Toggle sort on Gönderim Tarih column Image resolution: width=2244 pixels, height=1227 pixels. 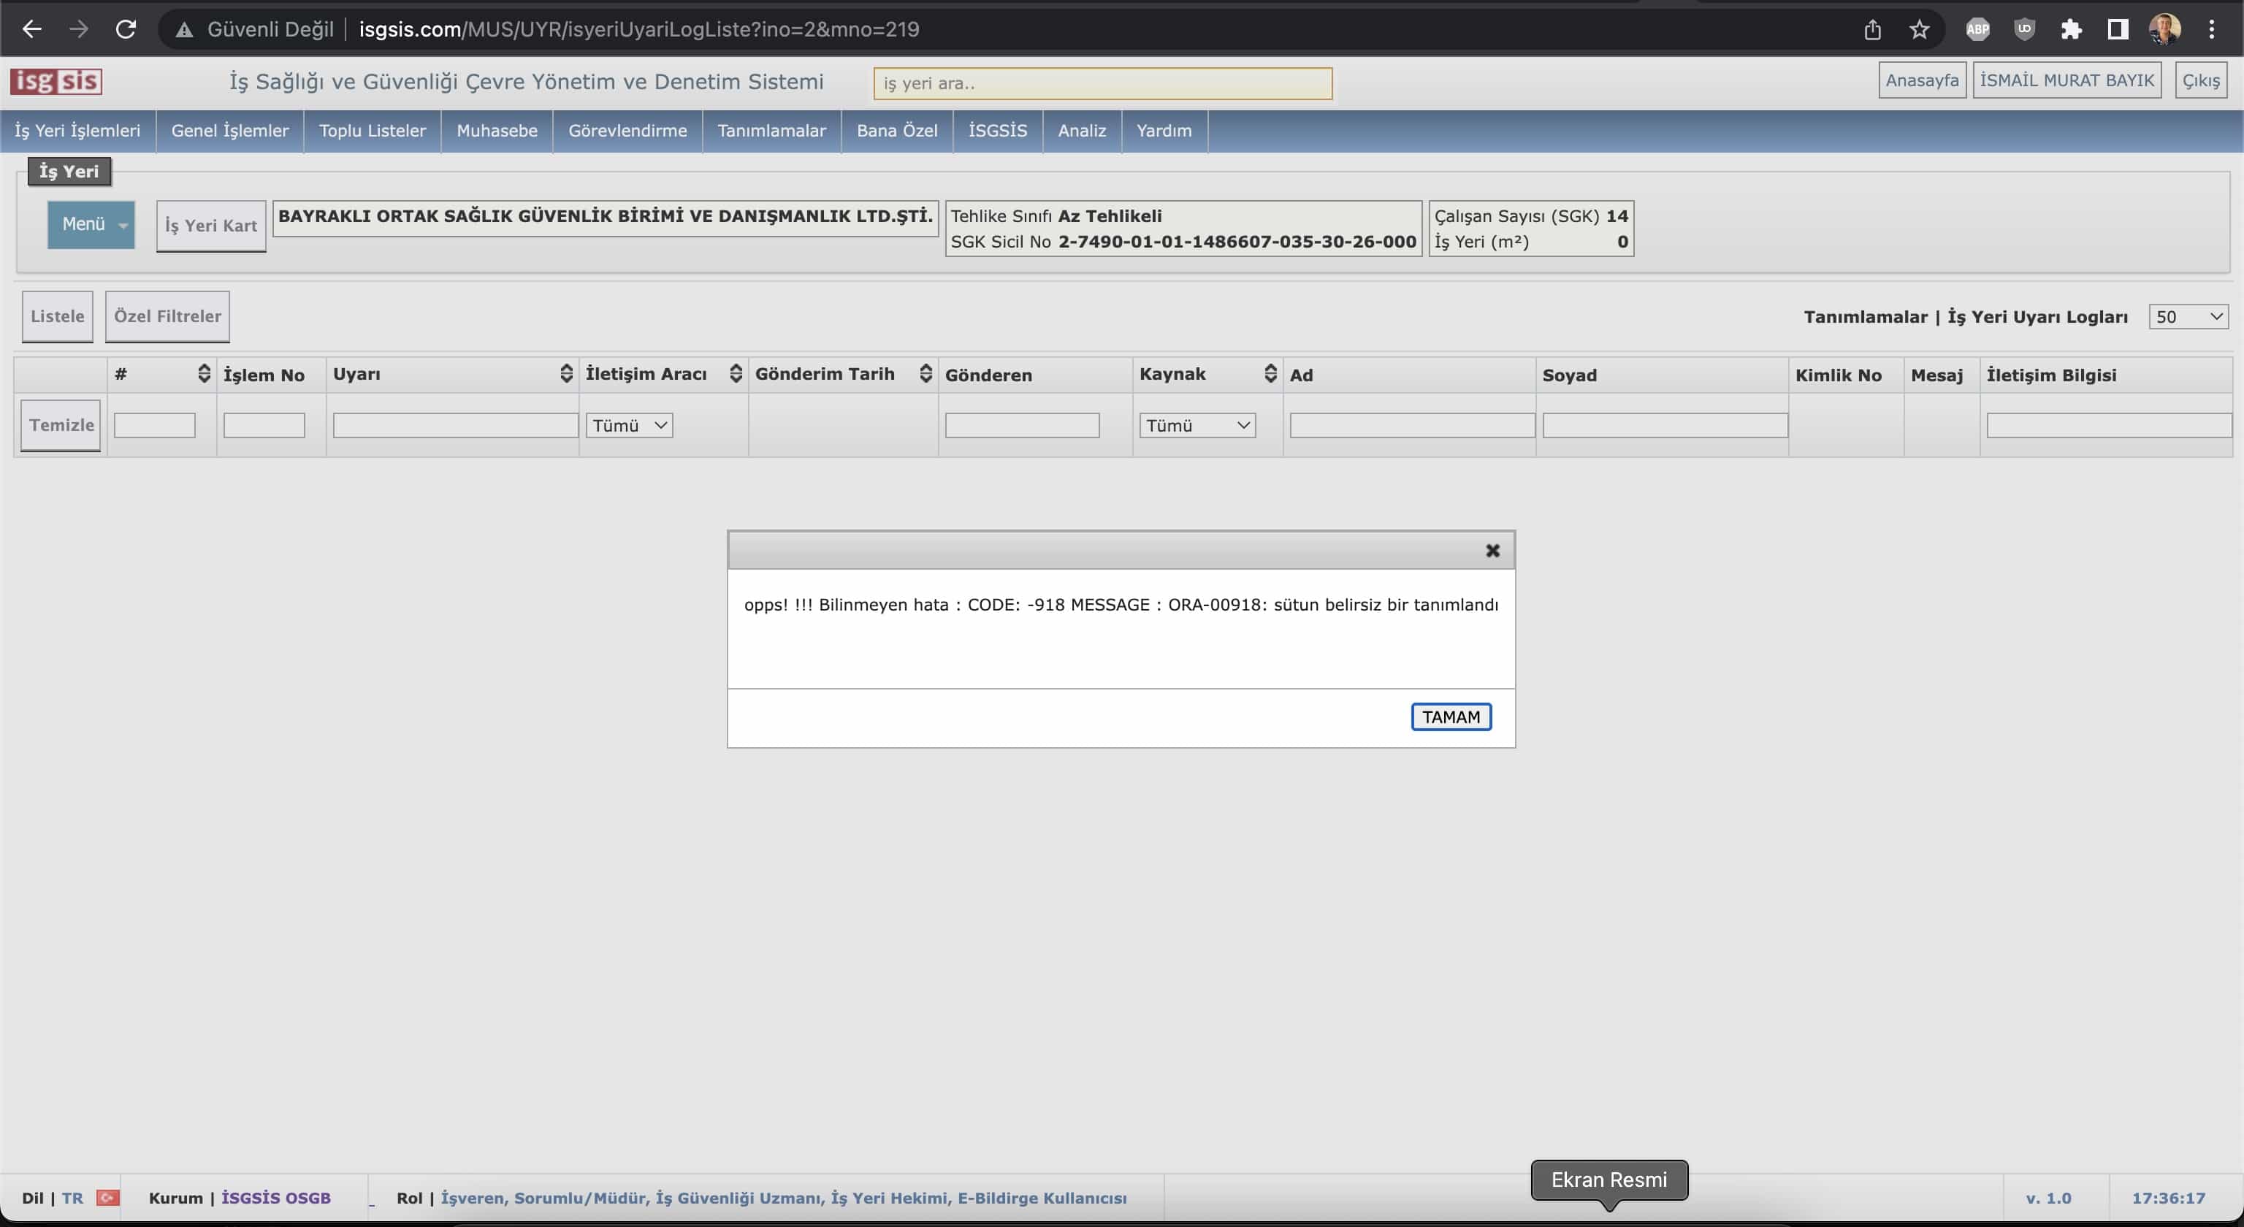925,374
